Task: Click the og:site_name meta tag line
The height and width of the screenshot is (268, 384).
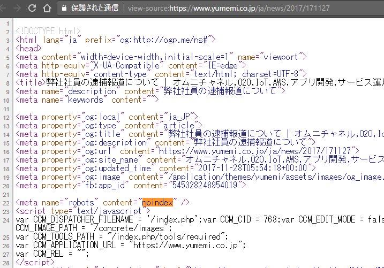Action: [200, 159]
